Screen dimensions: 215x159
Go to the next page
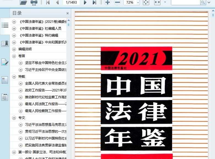pos(85,2)
